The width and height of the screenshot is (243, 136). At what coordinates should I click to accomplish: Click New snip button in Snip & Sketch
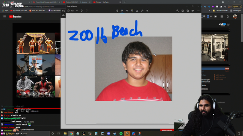pos(71,11)
